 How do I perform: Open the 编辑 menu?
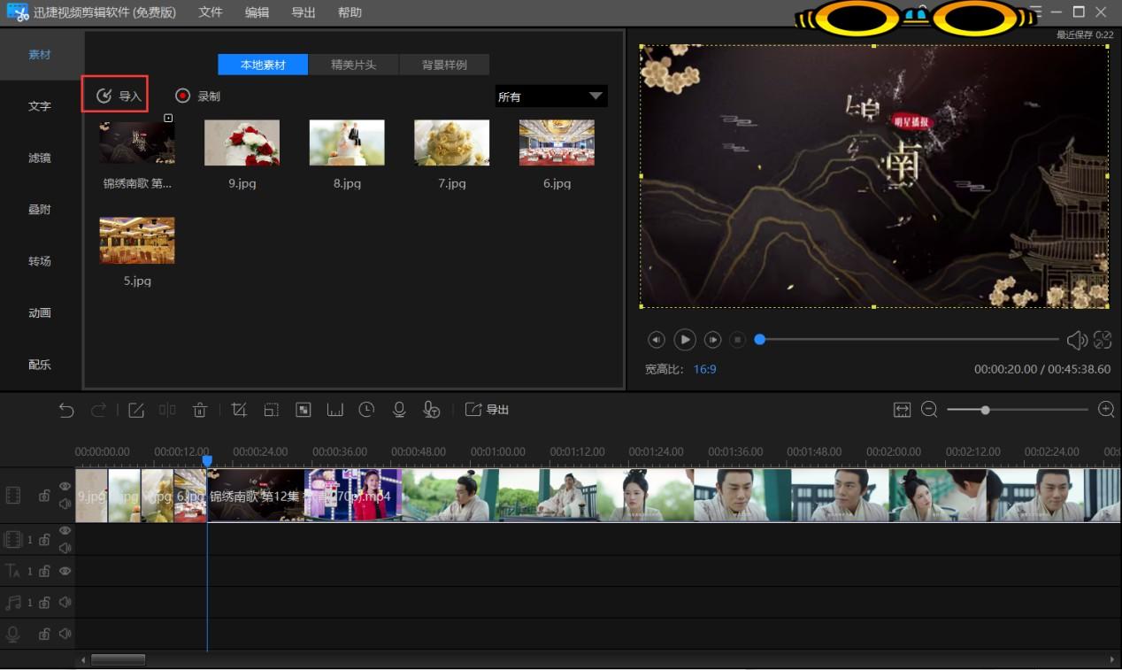point(257,12)
